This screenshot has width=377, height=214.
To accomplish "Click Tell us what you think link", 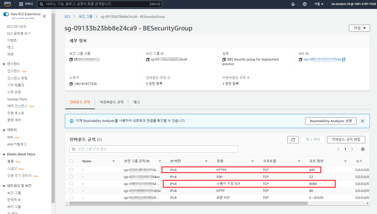I will tap(23, 18).
